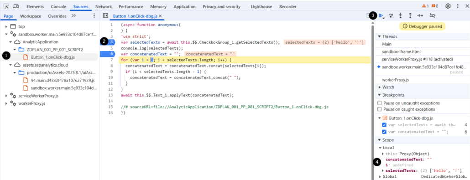The width and height of the screenshot is (470, 180).
Task: Click the issues count flag icon
Action: 433,6
